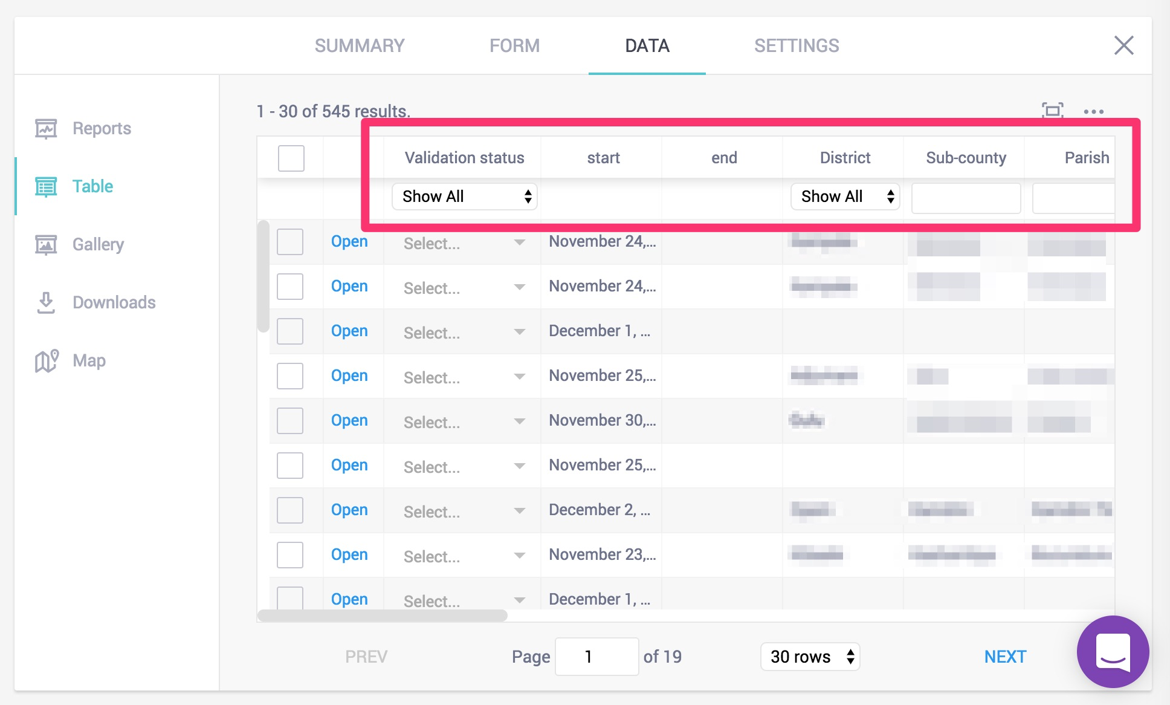
Task: Open the Map view icon
Action: tap(47, 361)
